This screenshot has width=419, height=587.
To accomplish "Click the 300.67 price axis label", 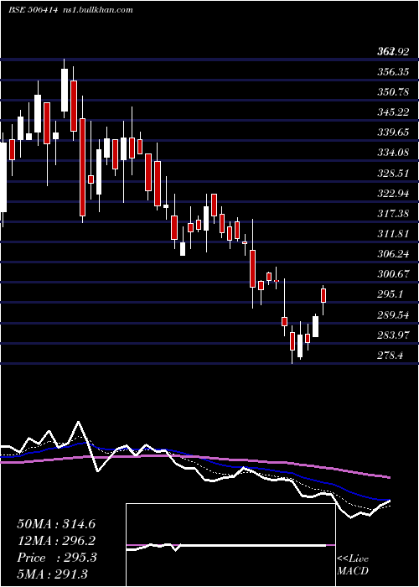I will pyautogui.click(x=393, y=274).
